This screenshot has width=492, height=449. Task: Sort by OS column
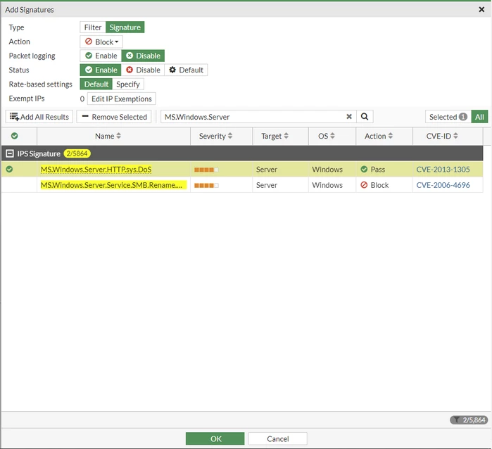[x=327, y=136]
